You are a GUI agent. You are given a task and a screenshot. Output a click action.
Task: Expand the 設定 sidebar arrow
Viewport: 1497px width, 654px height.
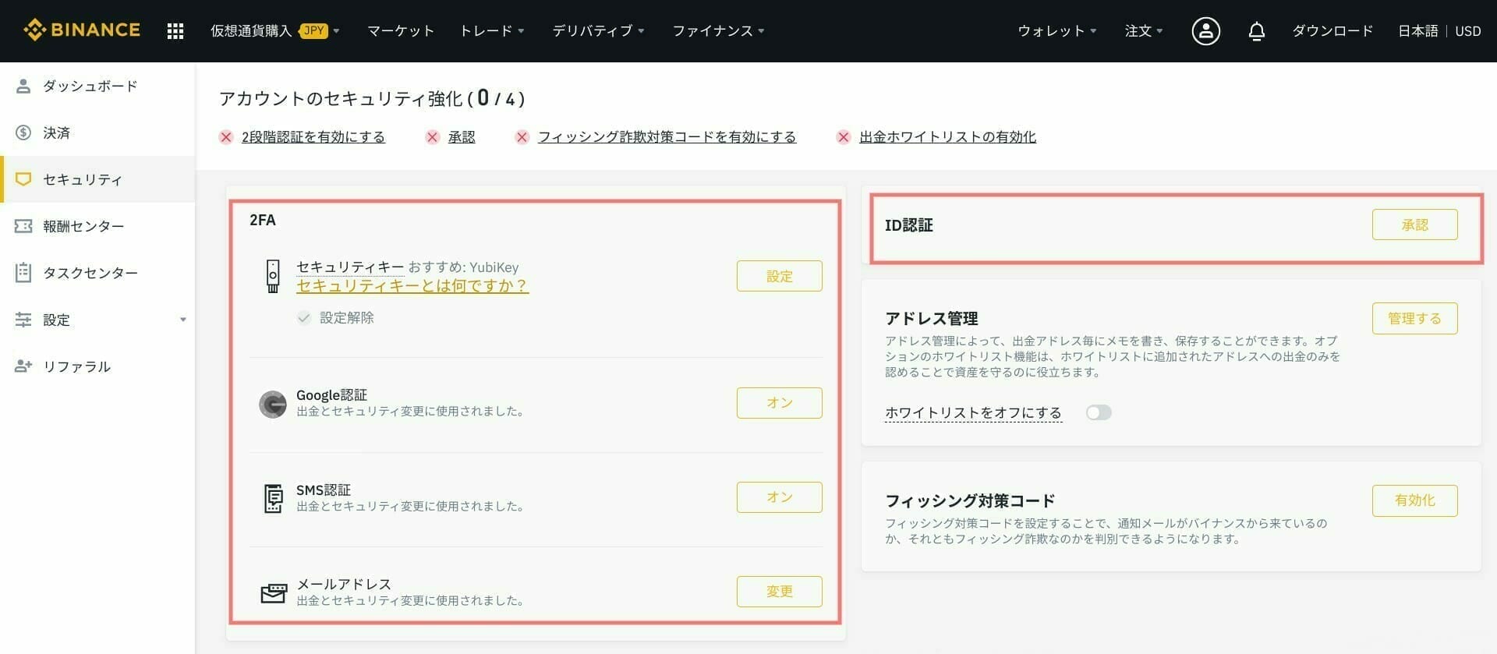pos(183,320)
